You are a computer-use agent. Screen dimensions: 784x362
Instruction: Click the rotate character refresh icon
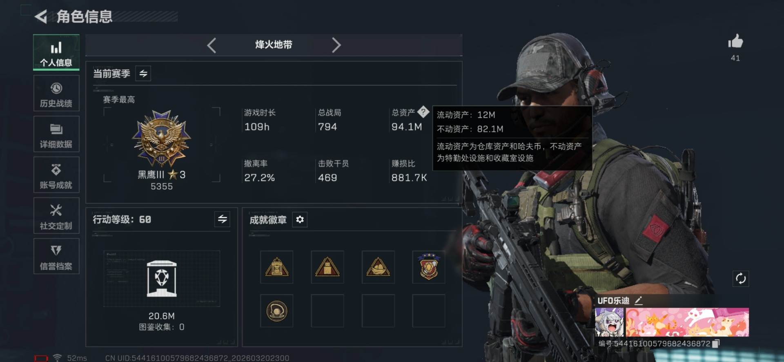pos(741,279)
